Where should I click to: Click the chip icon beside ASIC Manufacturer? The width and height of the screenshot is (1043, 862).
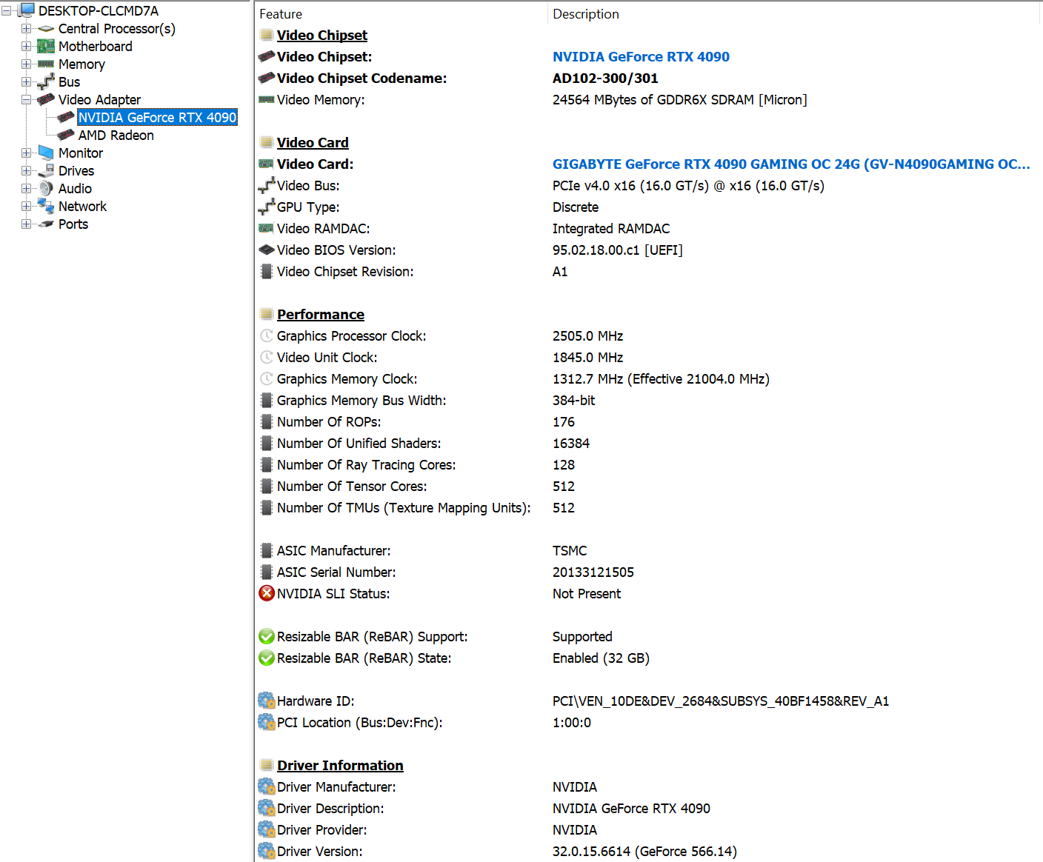click(x=267, y=550)
